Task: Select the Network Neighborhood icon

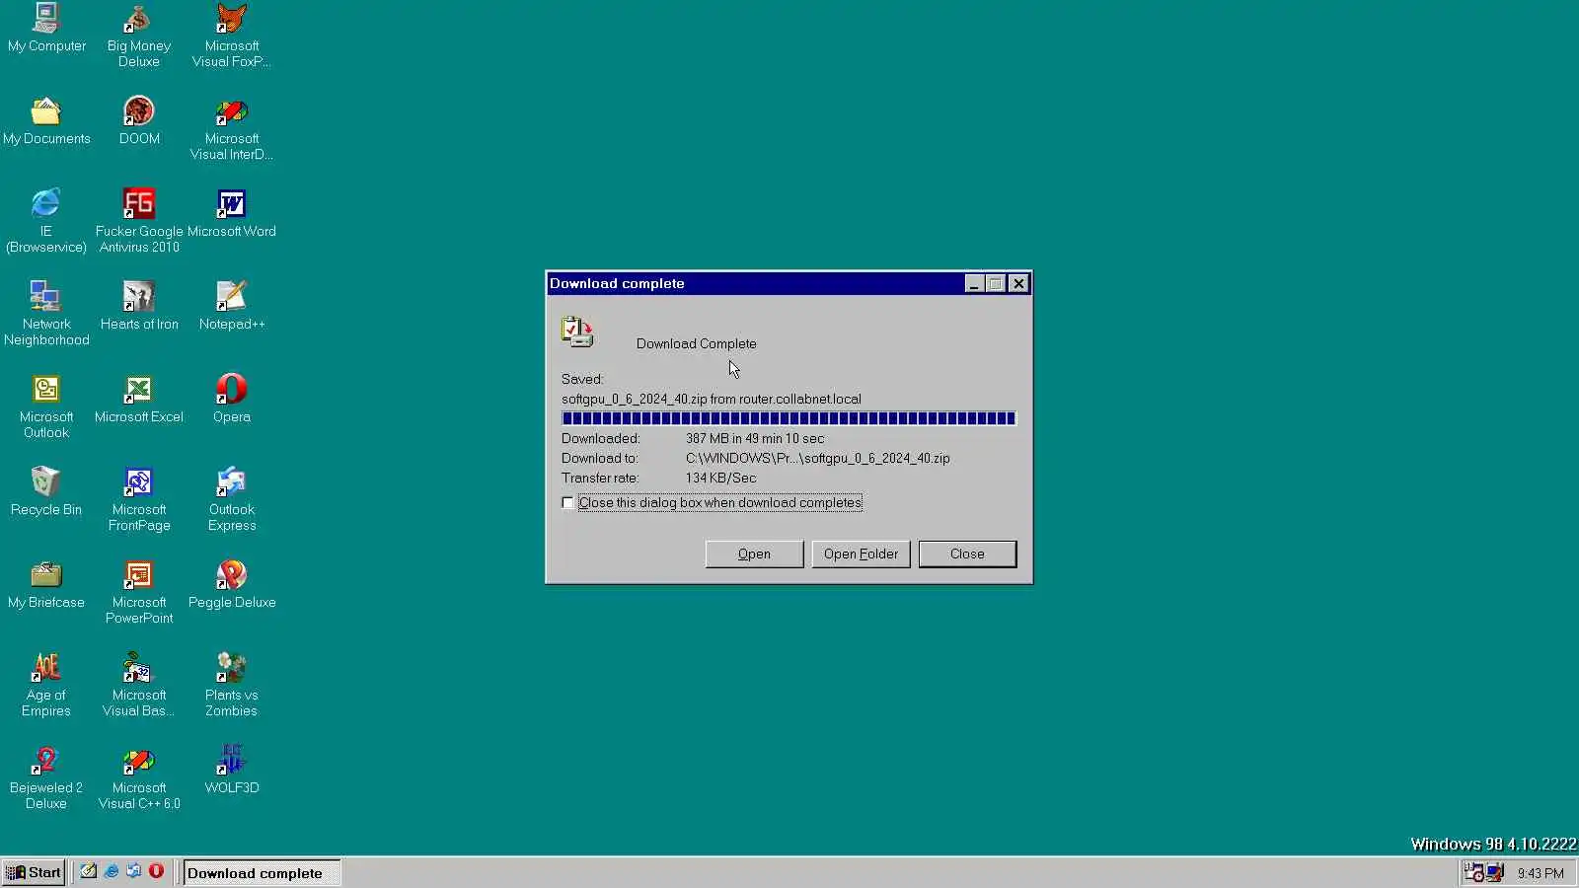Action: pos(46,313)
